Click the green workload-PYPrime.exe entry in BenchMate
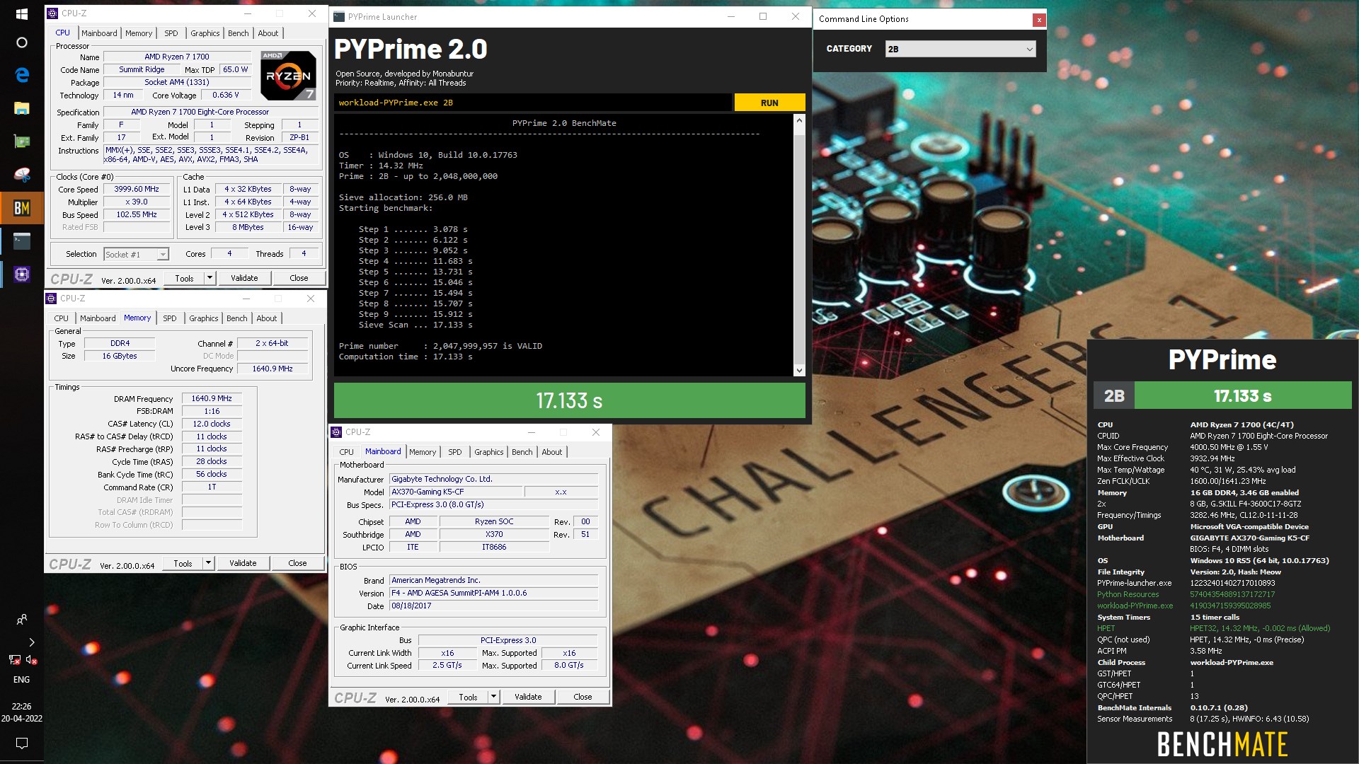1359x764 pixels. (1135, 606)
